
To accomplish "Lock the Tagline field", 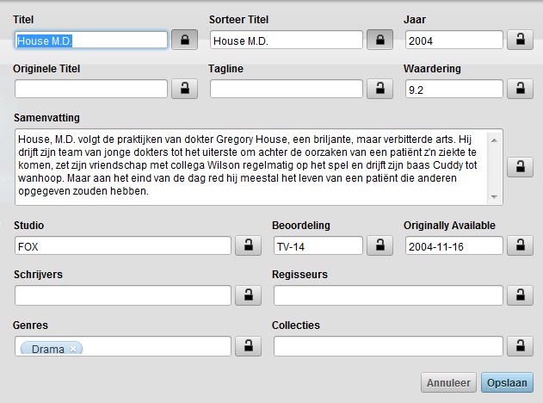I will click(379, 88).
